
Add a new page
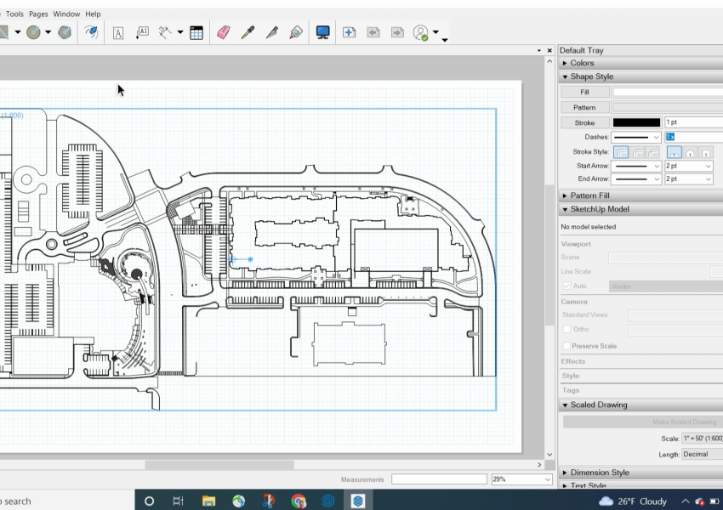(x=349, y=32)
